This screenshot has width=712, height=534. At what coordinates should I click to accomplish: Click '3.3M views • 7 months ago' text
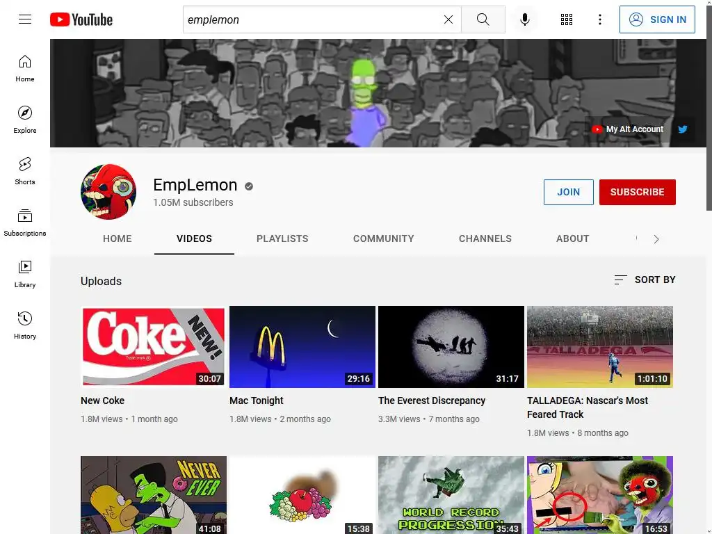[x=428, y=419]
